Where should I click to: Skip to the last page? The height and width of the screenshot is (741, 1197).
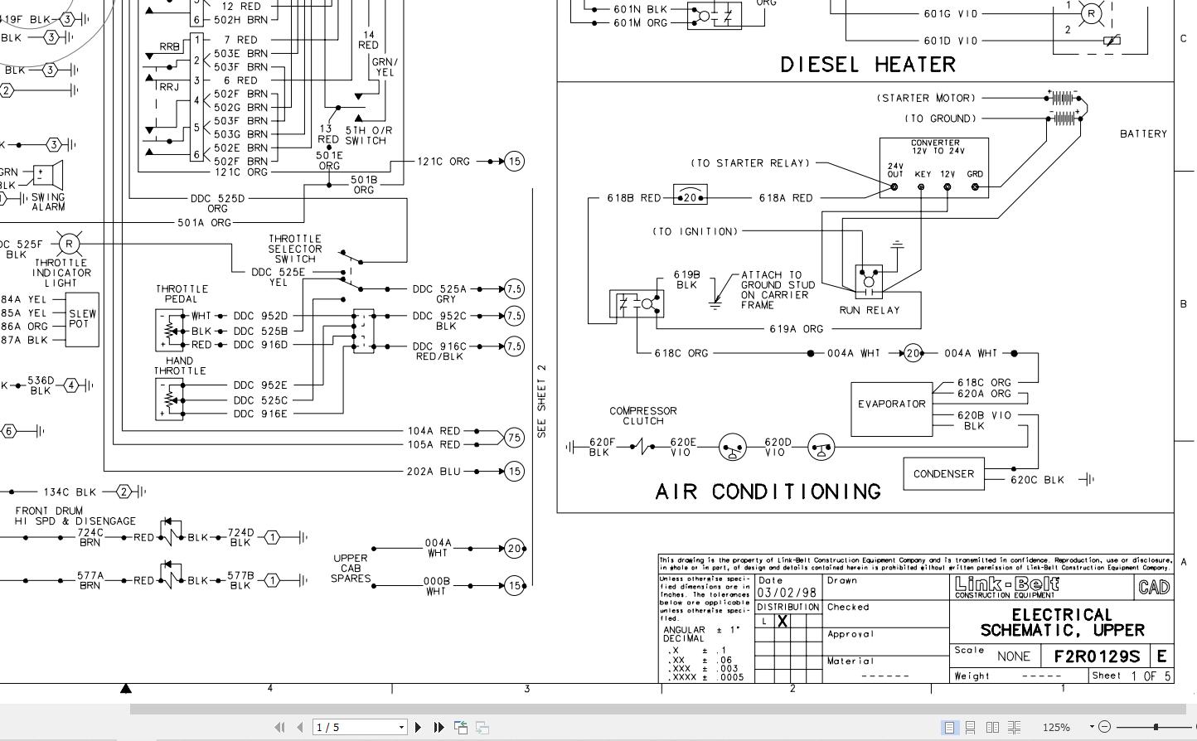(439, 727)
